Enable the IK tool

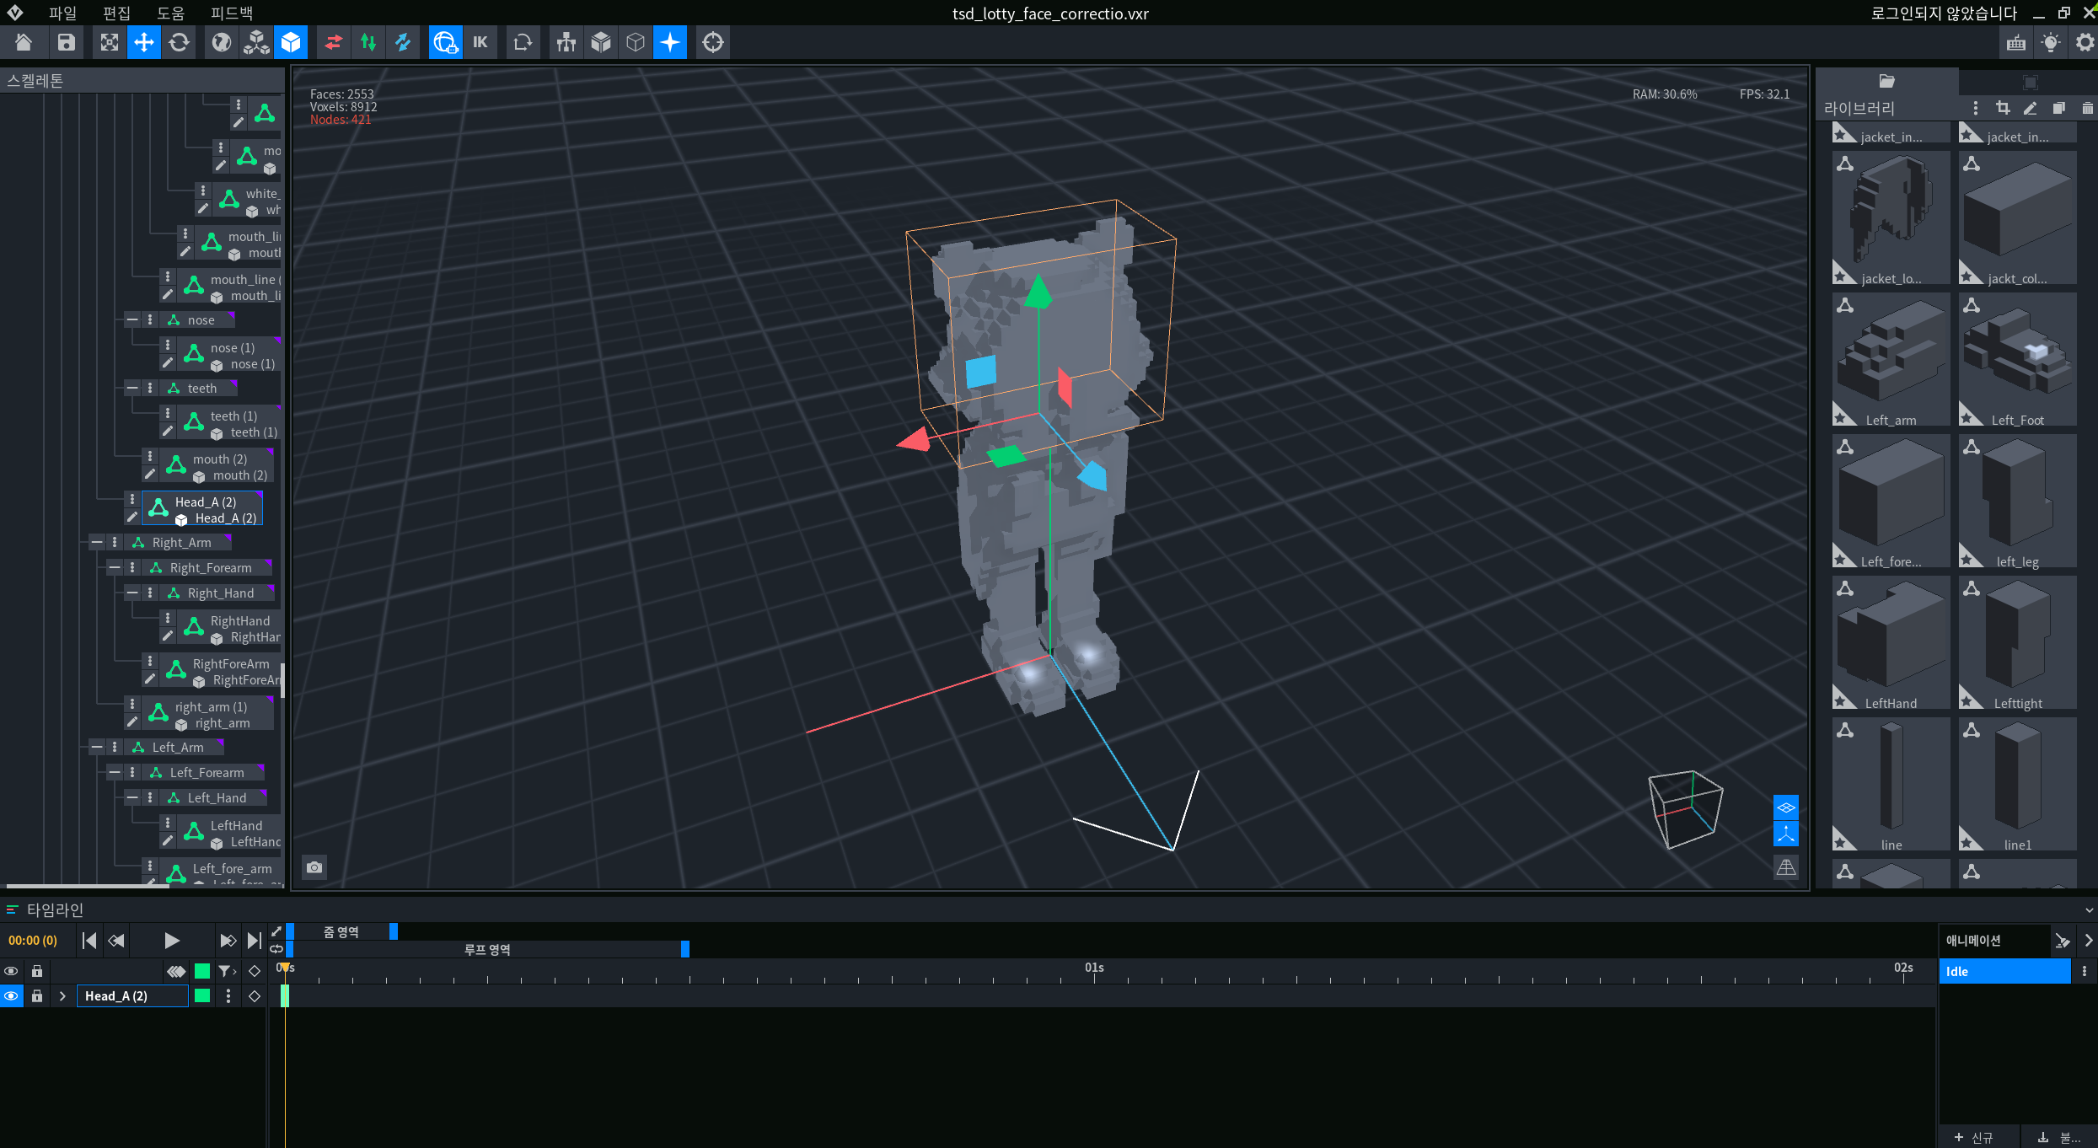coord(480,42)
